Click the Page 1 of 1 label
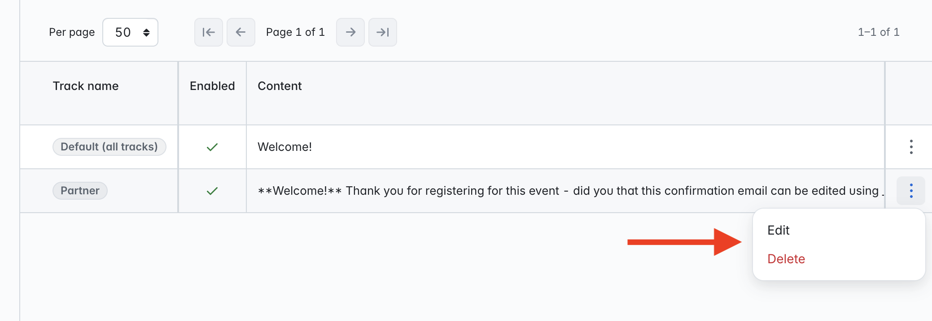Image resolution: width=932 pixels, height=321 pixels. pyautogui.click(x=295, y=32)
